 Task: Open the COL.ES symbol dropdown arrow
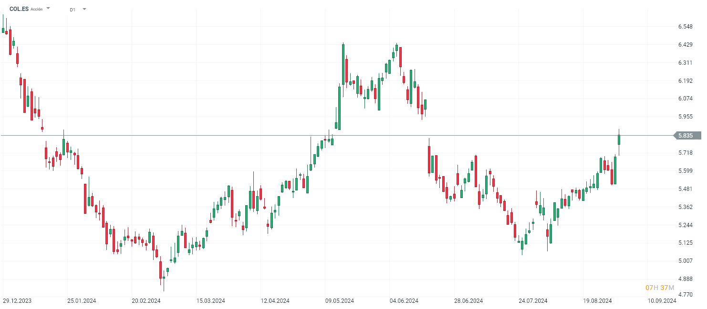[x=48, y=9]
